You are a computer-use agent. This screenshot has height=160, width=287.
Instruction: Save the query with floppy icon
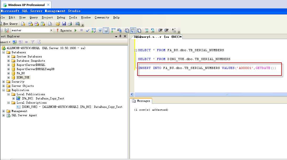click(x=64, y=24)
